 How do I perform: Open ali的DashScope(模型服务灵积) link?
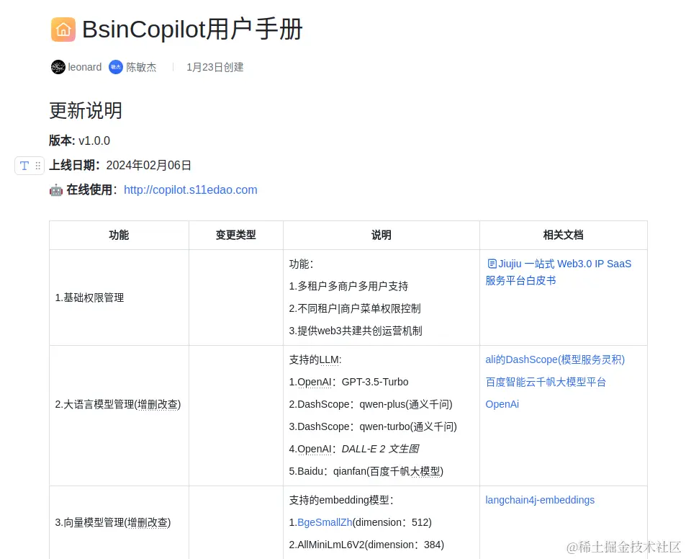[555, 360]
